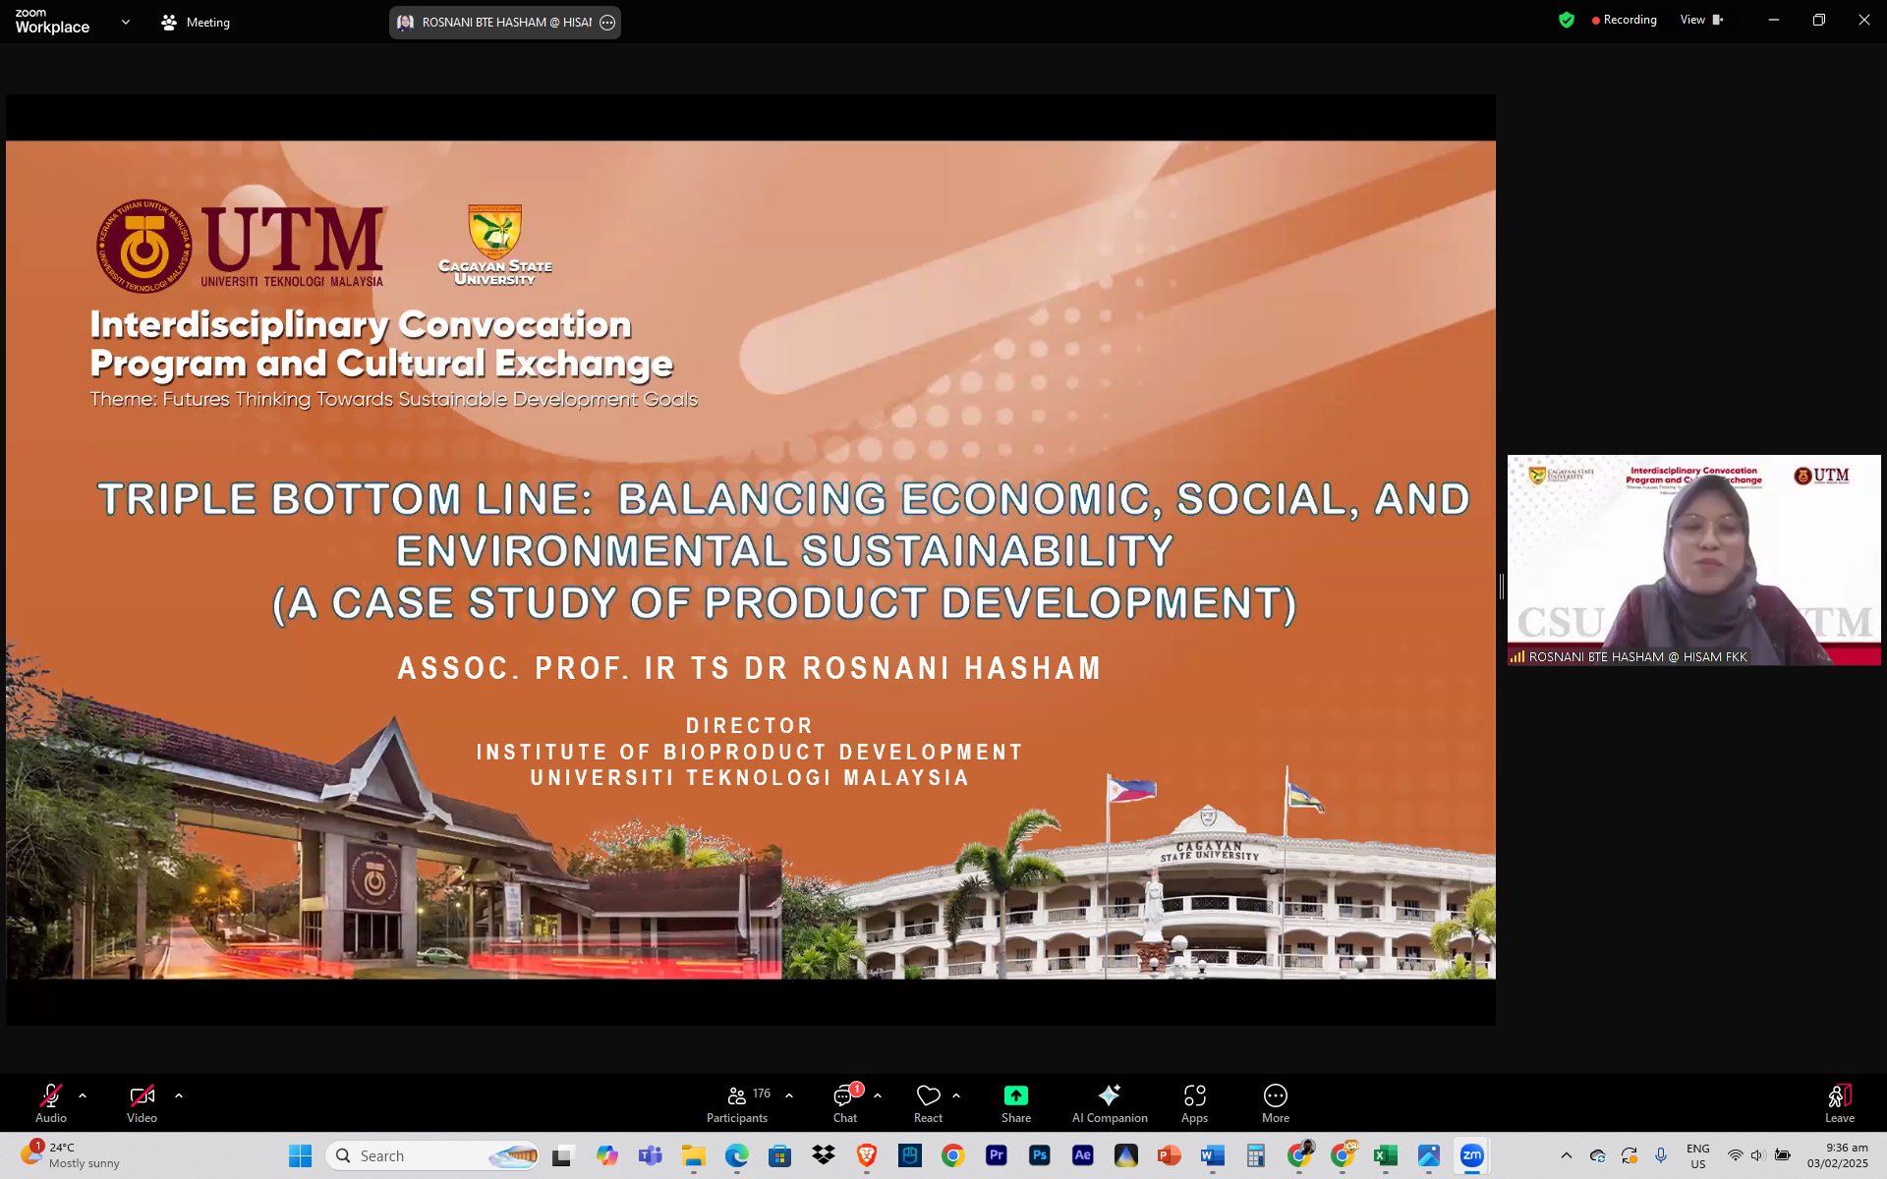Open the More options menu

click(1276, 1103)
